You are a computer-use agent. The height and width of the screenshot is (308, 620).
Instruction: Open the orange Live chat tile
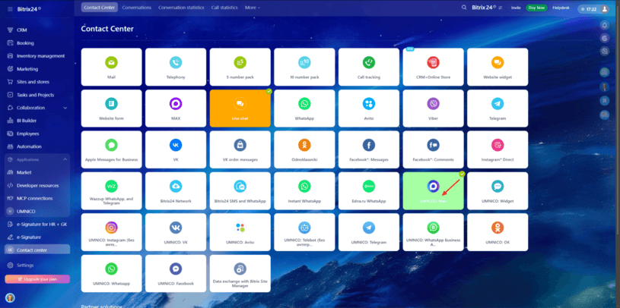tap(240, 108)
